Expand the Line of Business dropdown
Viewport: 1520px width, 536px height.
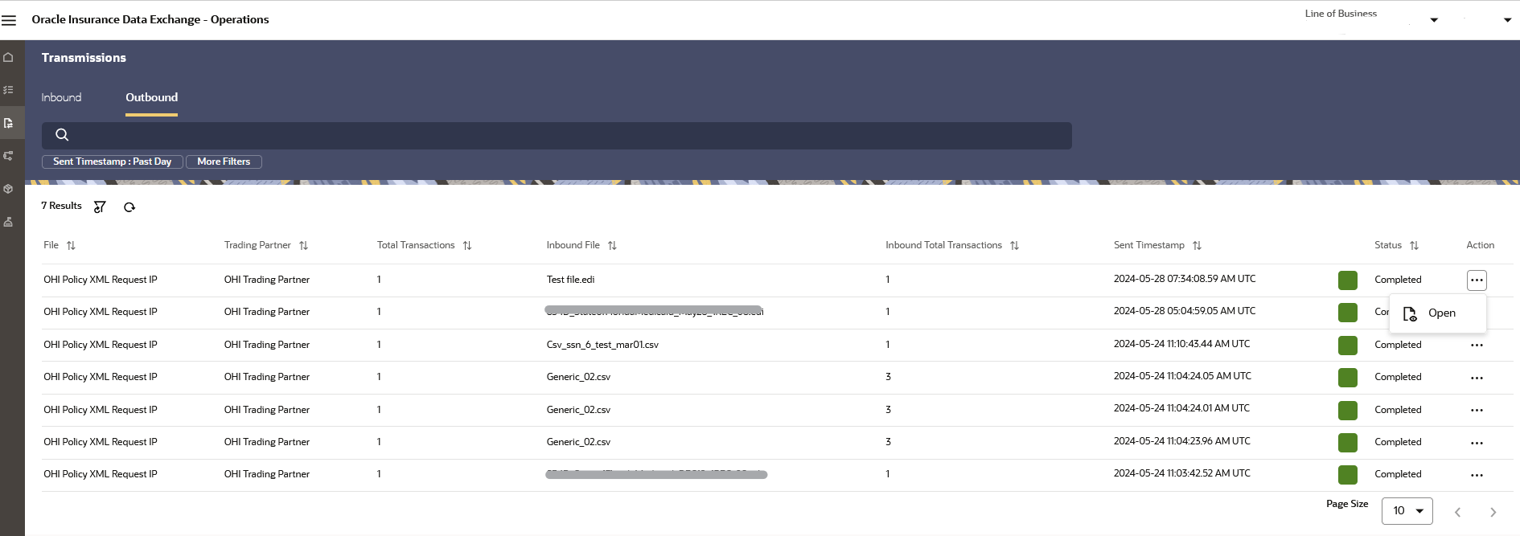[1434, 20]
